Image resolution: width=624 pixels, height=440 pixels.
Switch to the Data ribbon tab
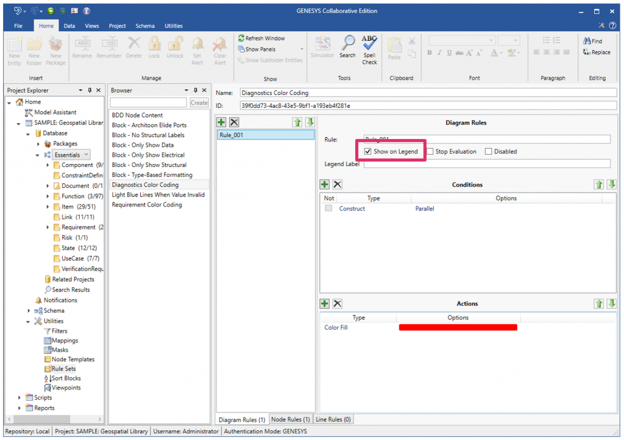click(x=69, y=26)
